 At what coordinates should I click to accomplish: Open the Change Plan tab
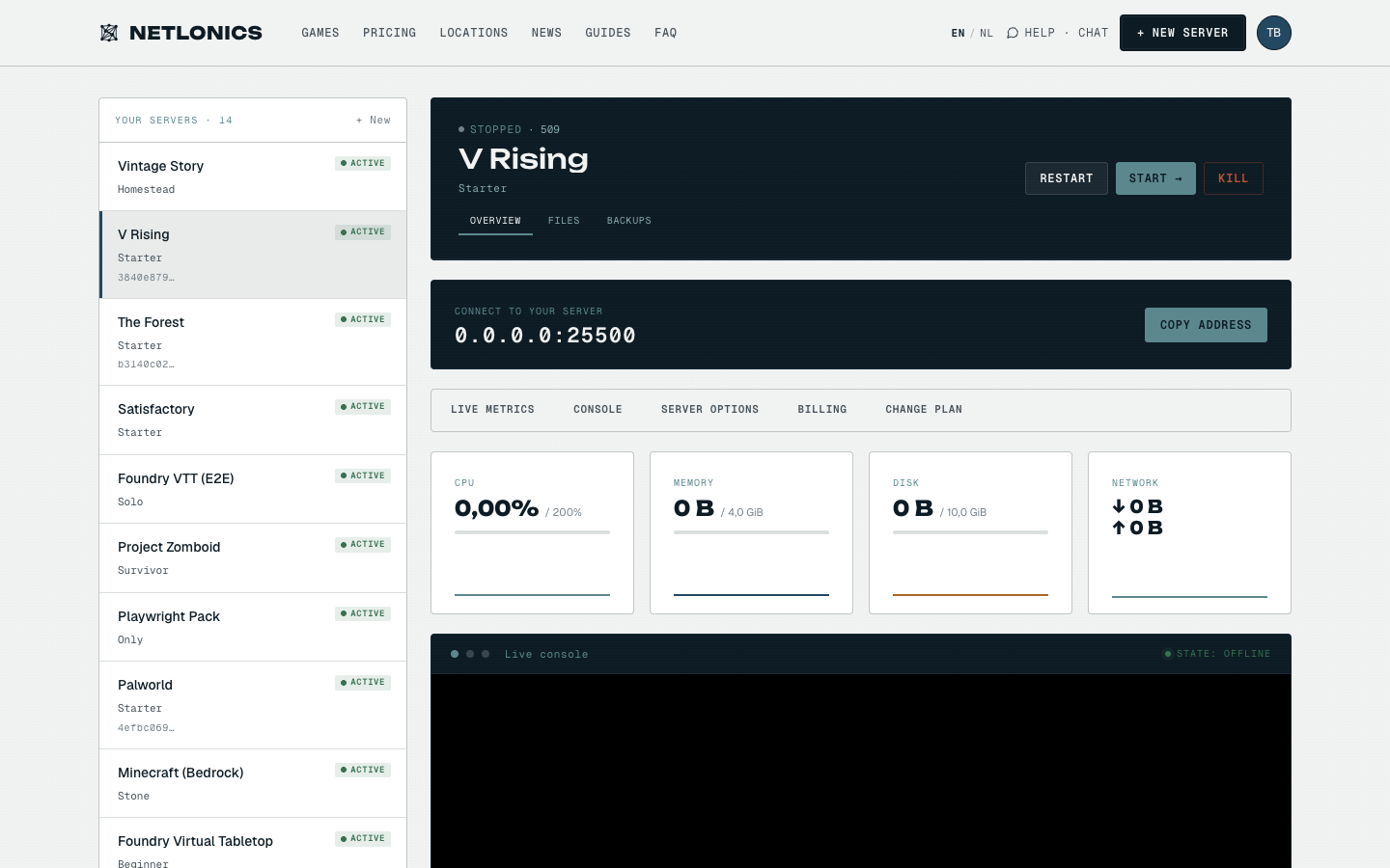tap(924, 410)
